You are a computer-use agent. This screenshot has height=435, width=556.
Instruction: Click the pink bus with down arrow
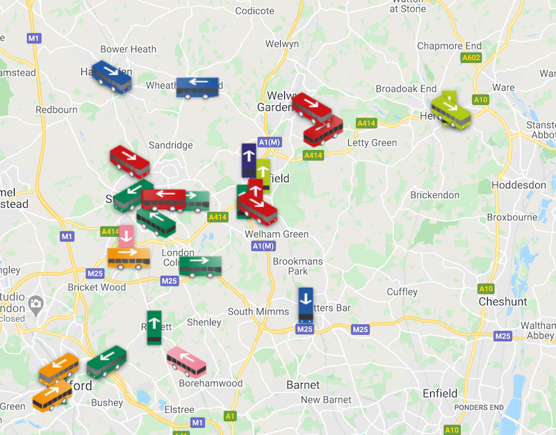(x=126, y=236)
